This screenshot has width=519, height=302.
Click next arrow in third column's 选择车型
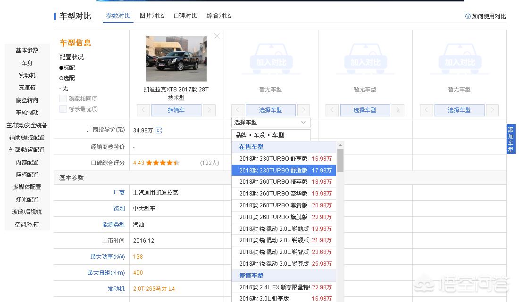[x=398, y=110]
